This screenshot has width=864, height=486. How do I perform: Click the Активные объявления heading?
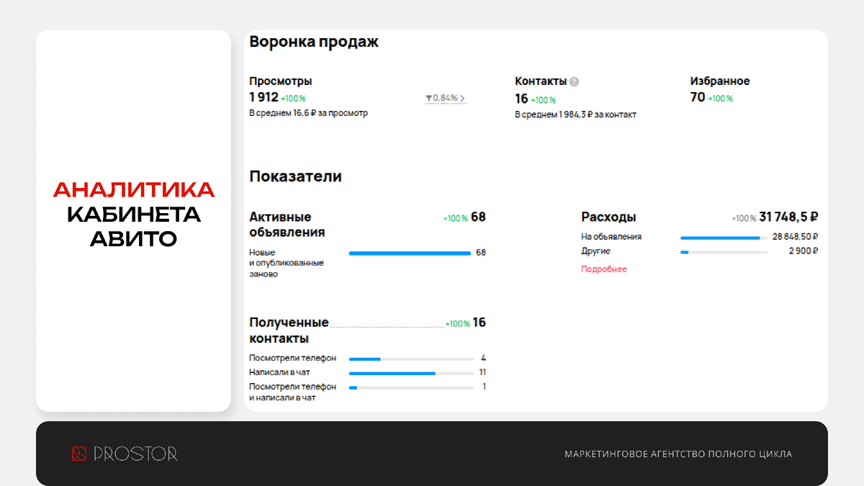(x=287, y=225)
